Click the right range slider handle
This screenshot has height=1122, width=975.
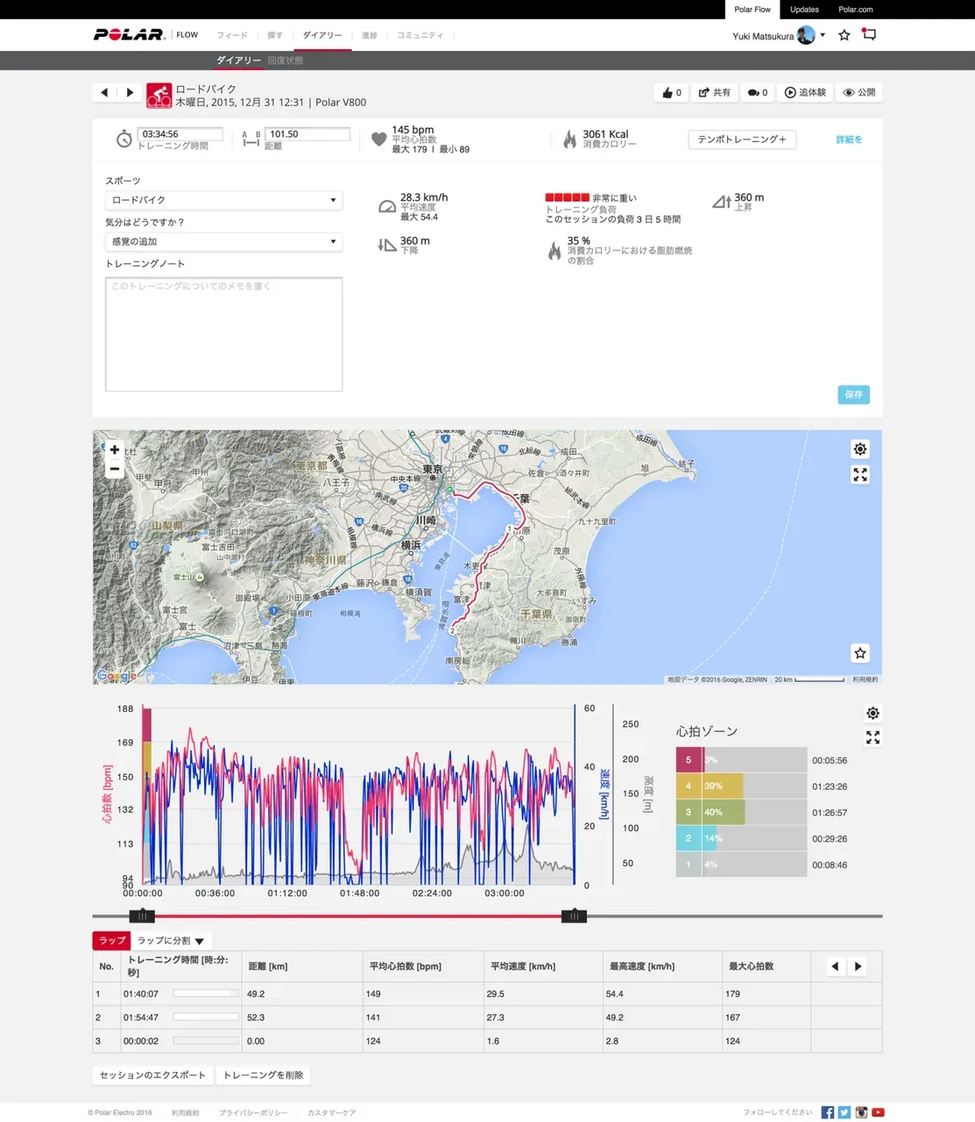click(574, 916)
